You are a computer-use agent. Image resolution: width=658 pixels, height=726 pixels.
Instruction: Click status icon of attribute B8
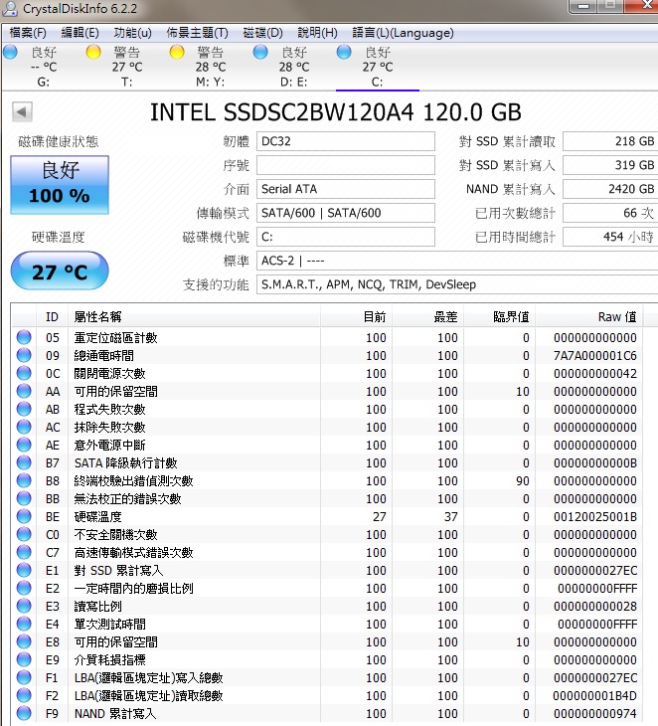pos(24,480)
